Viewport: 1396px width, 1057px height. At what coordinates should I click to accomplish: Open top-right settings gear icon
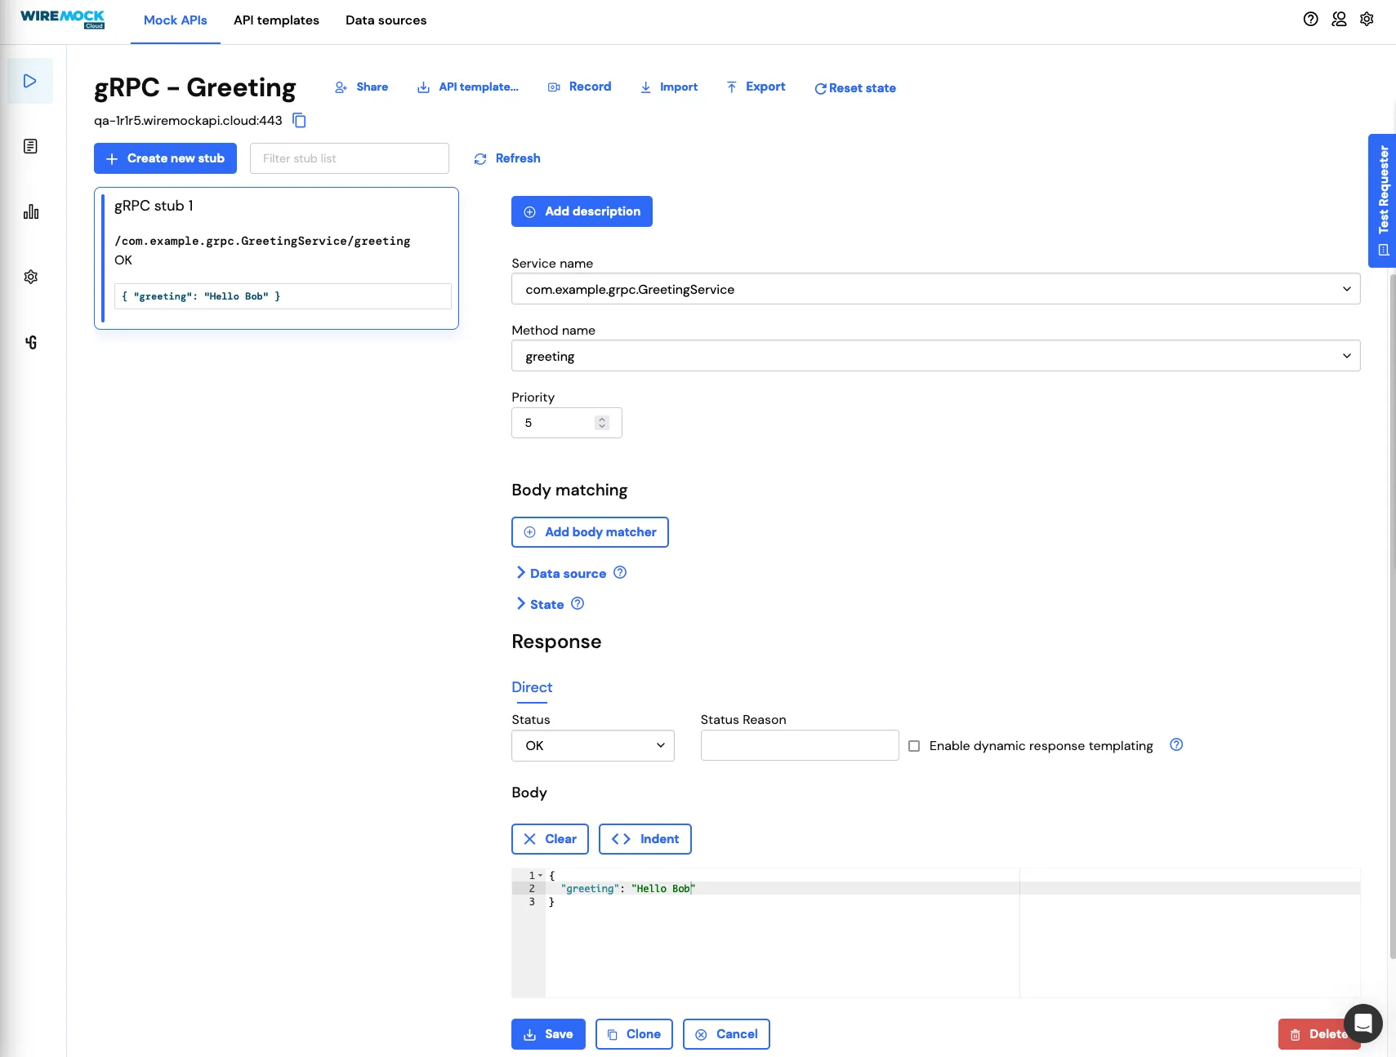(1367, 20)
